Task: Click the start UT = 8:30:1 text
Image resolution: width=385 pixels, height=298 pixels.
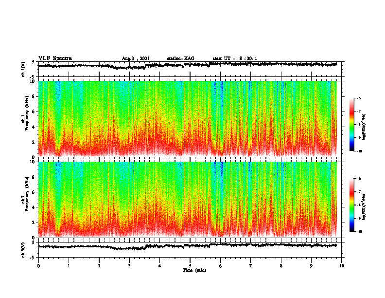Action: point(235,58)
